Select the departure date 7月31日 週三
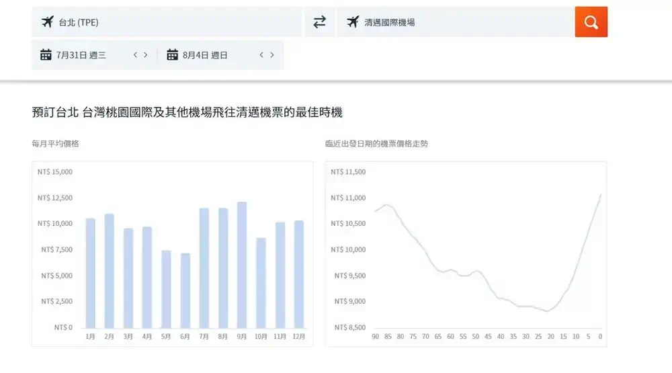The width and height of the screenshot is (672, 373). pyautogui.click(x=81, y=55)
